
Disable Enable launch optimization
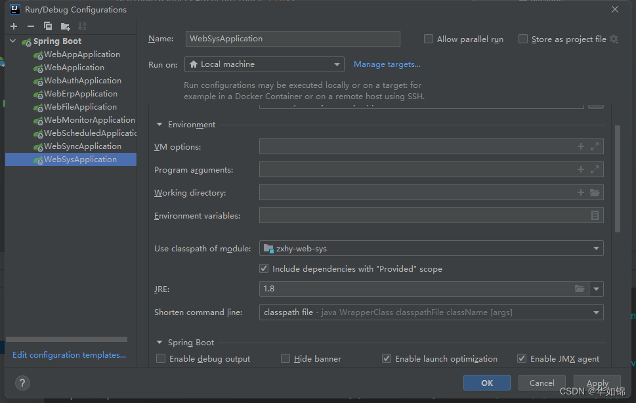pos(387,358)
